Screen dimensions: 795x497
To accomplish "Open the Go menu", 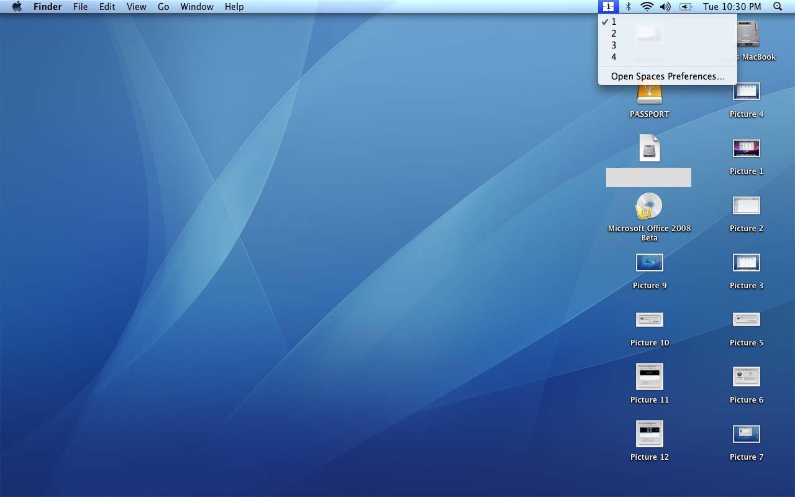I will [163, 7].
